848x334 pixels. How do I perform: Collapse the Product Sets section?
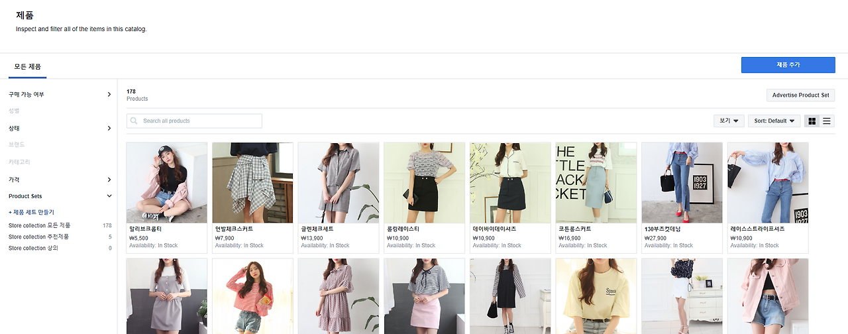(x=109, y=196)
